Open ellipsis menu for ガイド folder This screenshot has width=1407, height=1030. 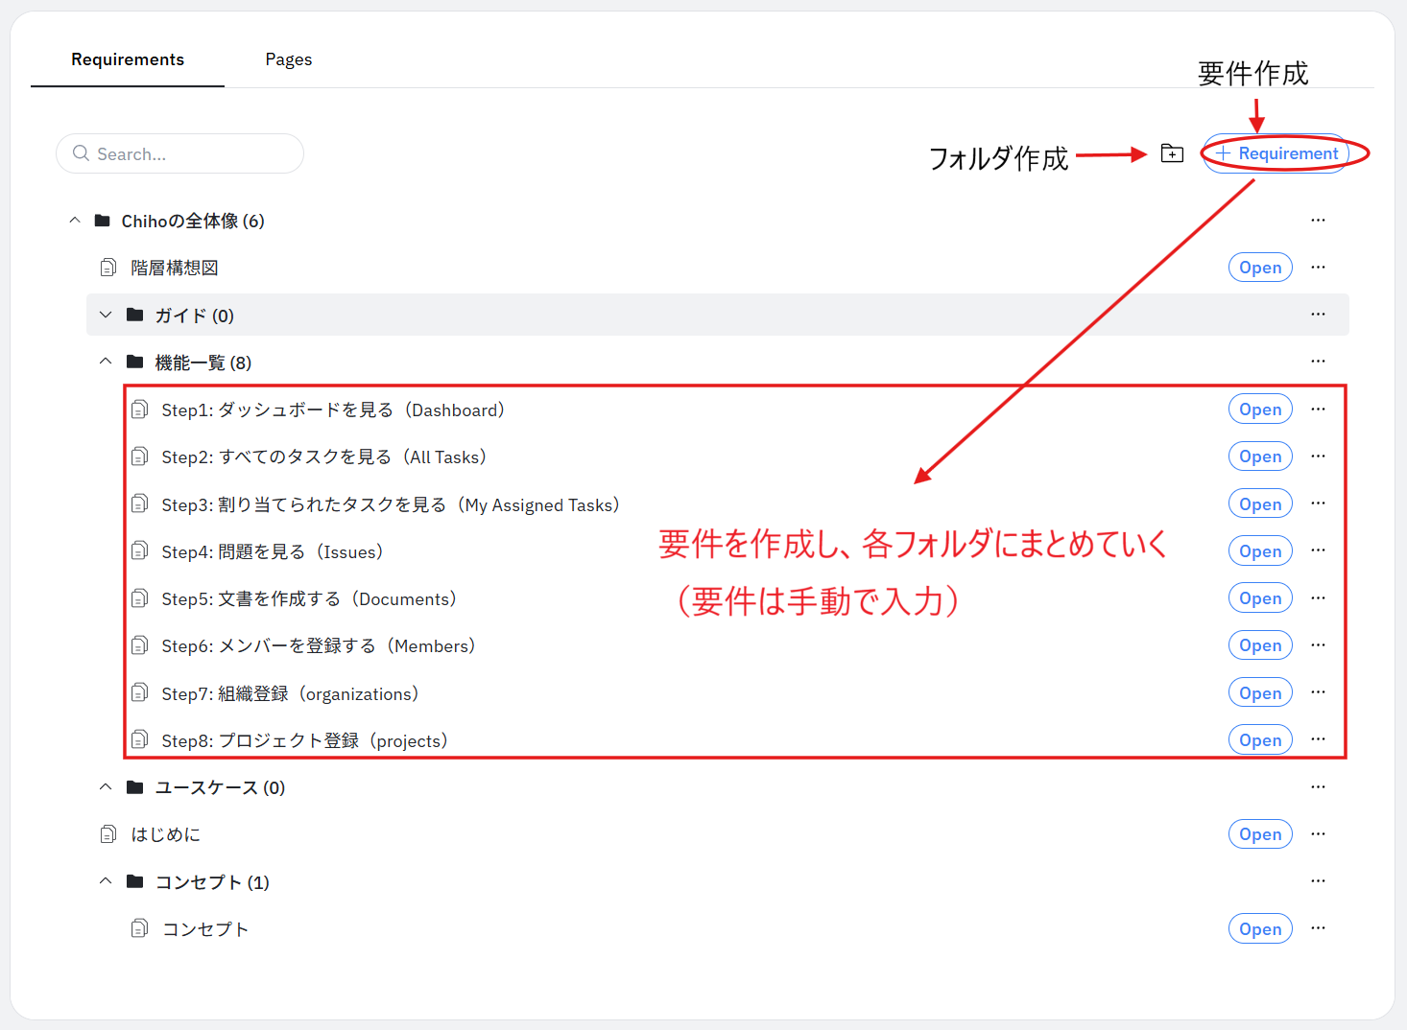coord(1318,315)
